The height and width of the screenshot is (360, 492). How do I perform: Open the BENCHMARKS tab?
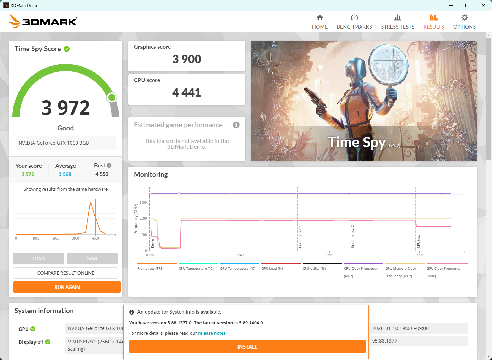354,22
